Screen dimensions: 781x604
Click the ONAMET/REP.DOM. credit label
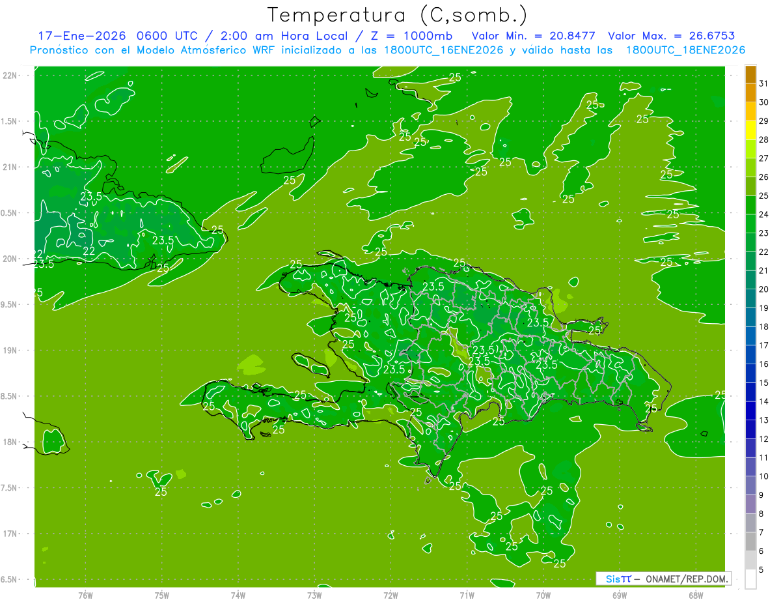point(687,579)
